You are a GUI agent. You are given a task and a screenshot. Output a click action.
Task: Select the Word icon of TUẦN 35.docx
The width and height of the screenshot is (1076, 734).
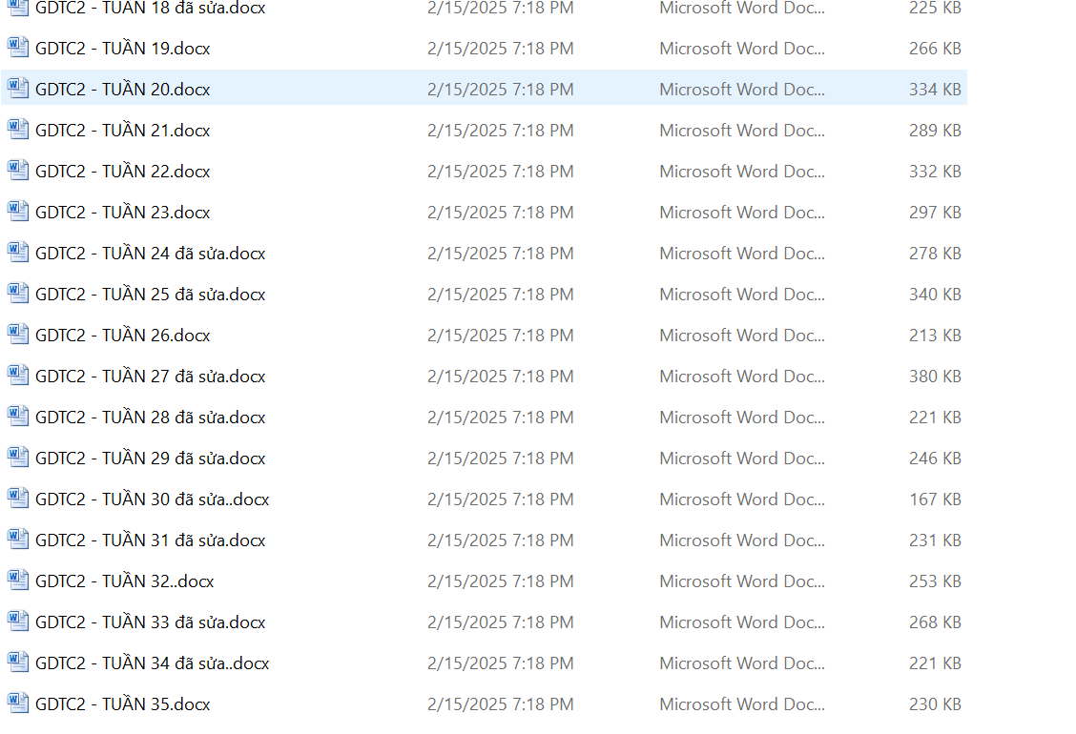click(x=18, y=703)
